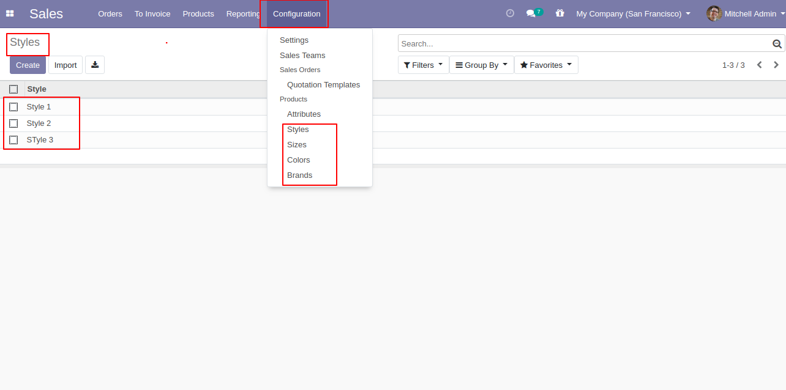Click the Import button
This screenshot has height=390, width=786.
(x=65, y=65)
